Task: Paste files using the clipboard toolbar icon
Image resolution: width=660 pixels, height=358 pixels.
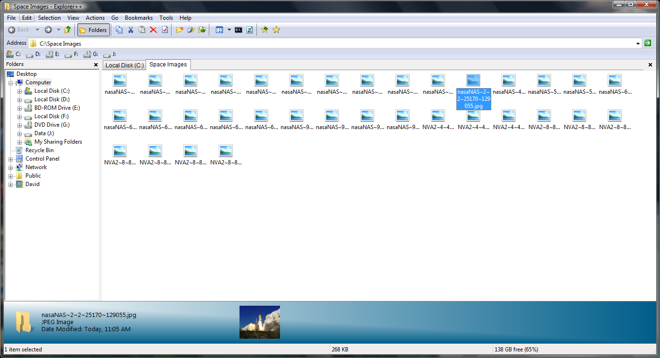Action: (142, 30)
